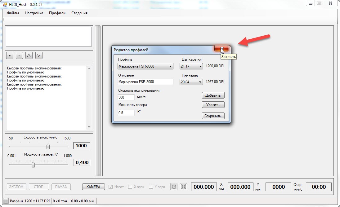
Task: Click the Скорость экспонирования field 500
Action: click(126, 97)
